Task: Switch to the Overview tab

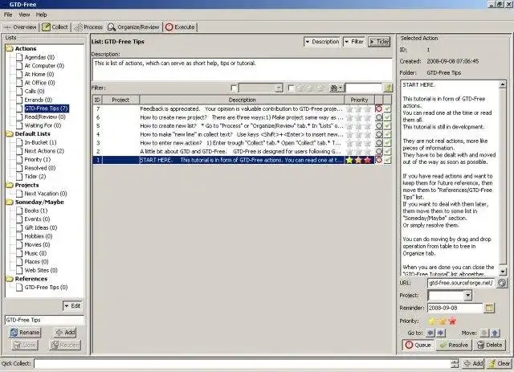Action: click(20, 27)
